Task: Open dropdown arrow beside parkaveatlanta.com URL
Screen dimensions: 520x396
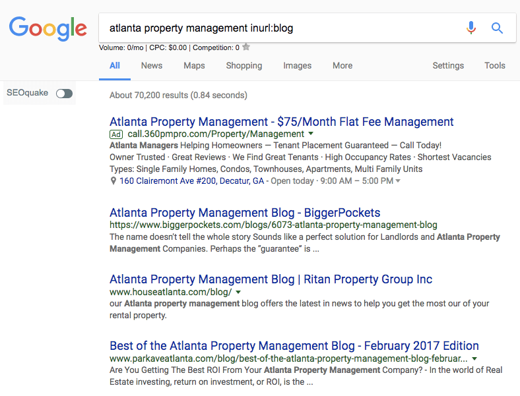Action: tap(474, 358)
